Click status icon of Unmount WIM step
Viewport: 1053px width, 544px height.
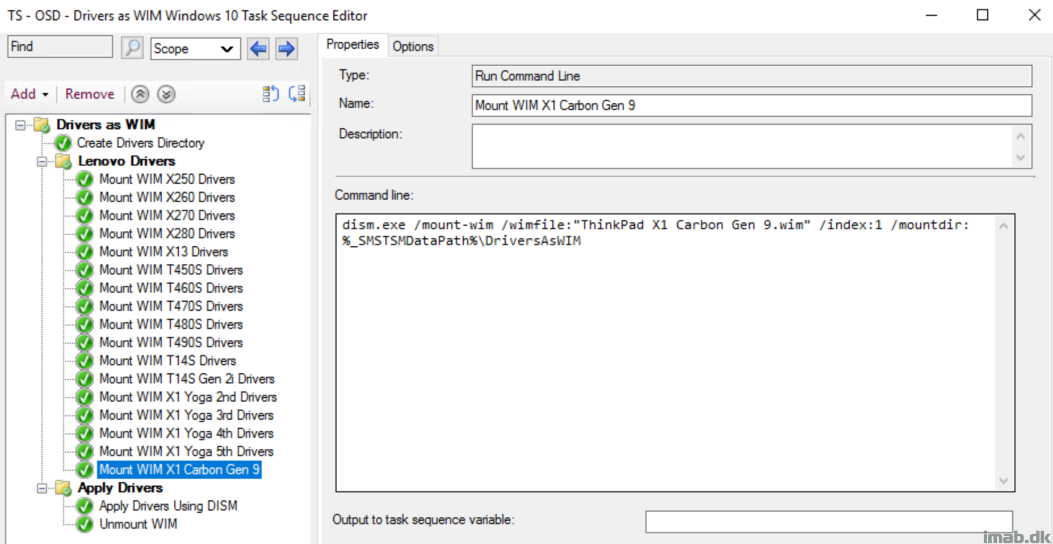pos(85,524)
